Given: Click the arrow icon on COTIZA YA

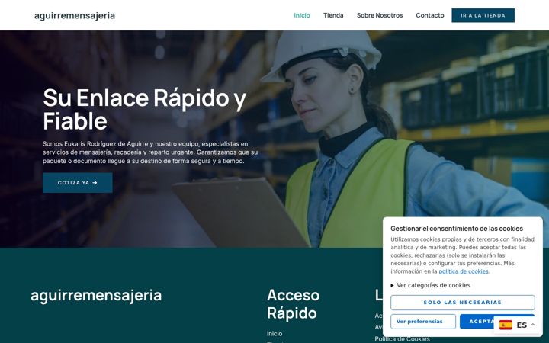Looking at the screenshot, I should [x=95, y=183].
